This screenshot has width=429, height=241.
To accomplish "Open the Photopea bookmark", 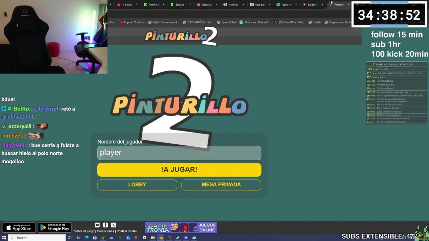I will [255, 22].
